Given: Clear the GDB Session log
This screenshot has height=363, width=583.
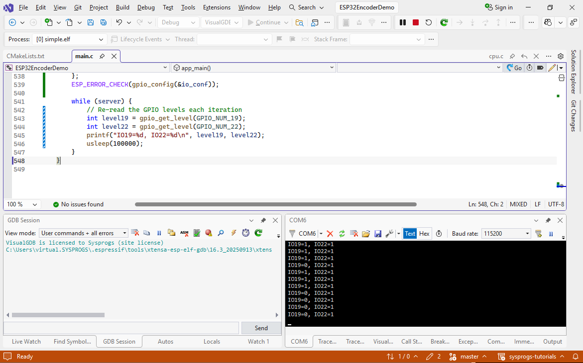Looking at the screenshot, I should (x=135, y=233).
